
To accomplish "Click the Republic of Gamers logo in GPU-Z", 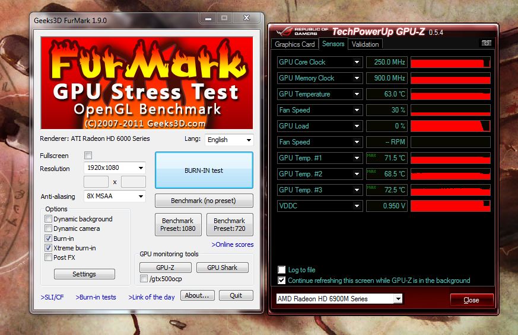I will 302,31.
